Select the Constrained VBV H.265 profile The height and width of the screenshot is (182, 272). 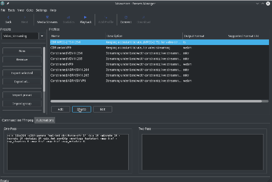click(160, 59)
